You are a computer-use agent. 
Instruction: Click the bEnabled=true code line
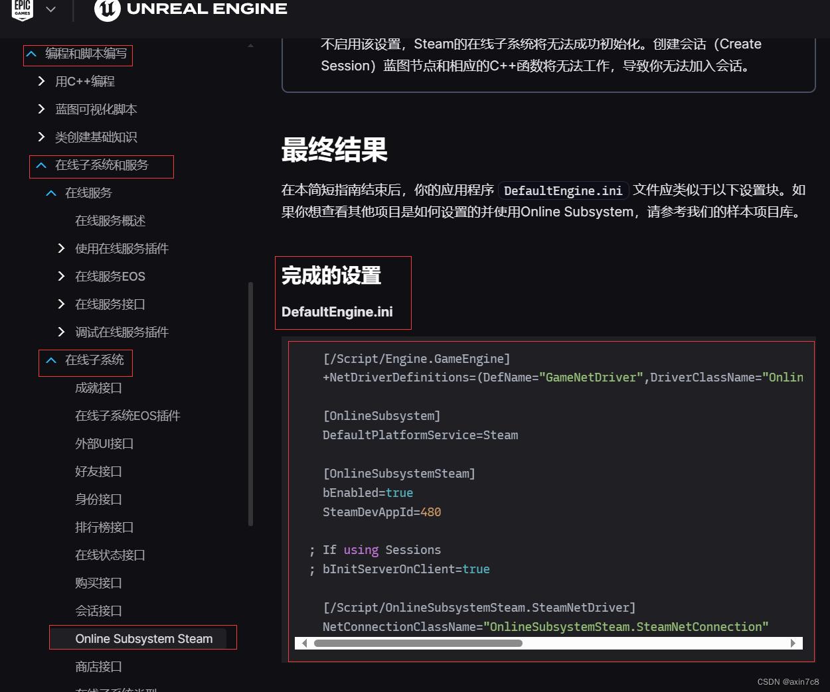368,493
